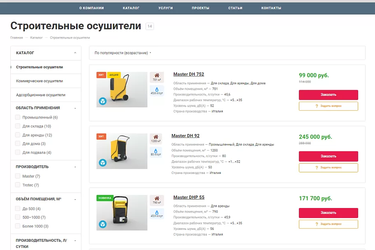
Task: Tick the 500–1000 (7) room volume filter
Action: [17, 217]
